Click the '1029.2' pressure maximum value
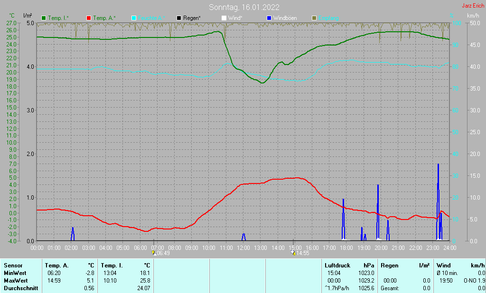 click(366, 281)
